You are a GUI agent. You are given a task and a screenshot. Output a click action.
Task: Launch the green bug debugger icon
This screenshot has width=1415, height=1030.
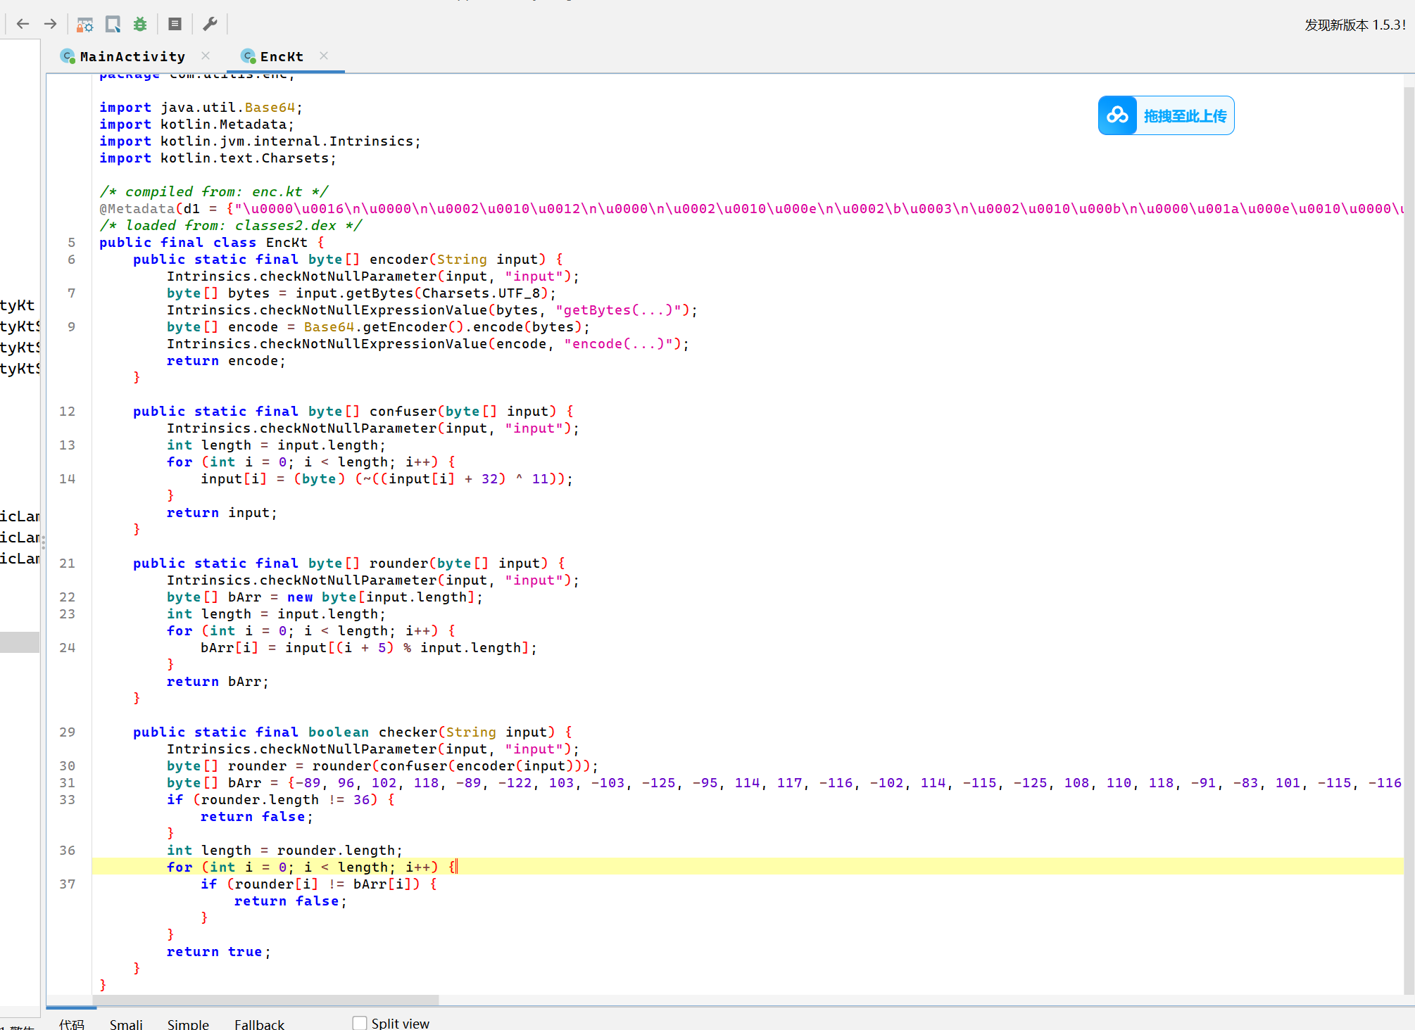pyautogui.click(x=140, y=24)
